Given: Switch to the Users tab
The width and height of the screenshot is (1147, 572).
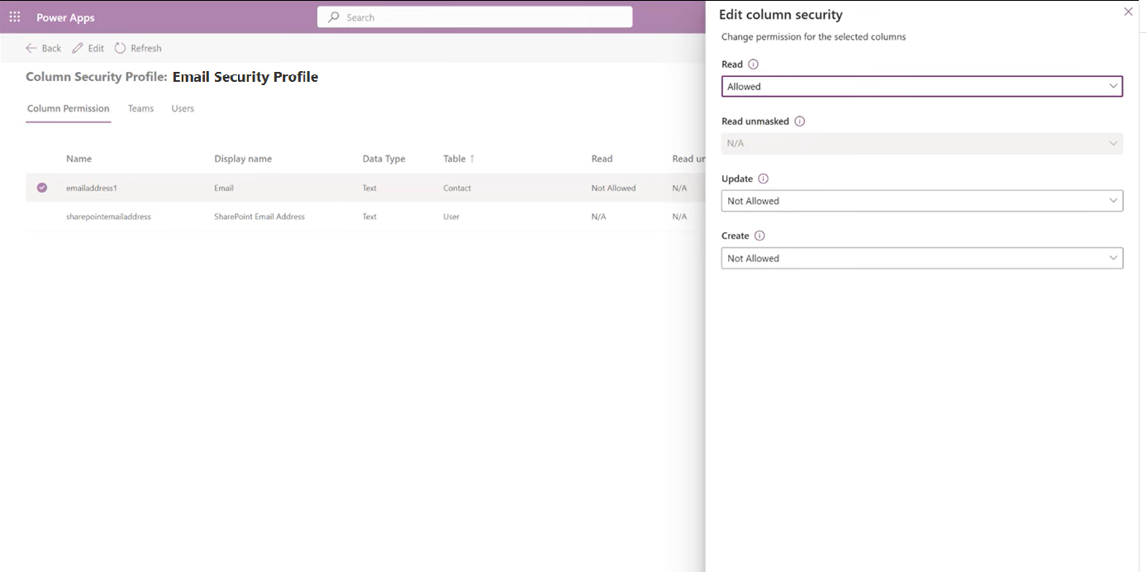Looking at the screenshot, I should (x=183, y=108).
